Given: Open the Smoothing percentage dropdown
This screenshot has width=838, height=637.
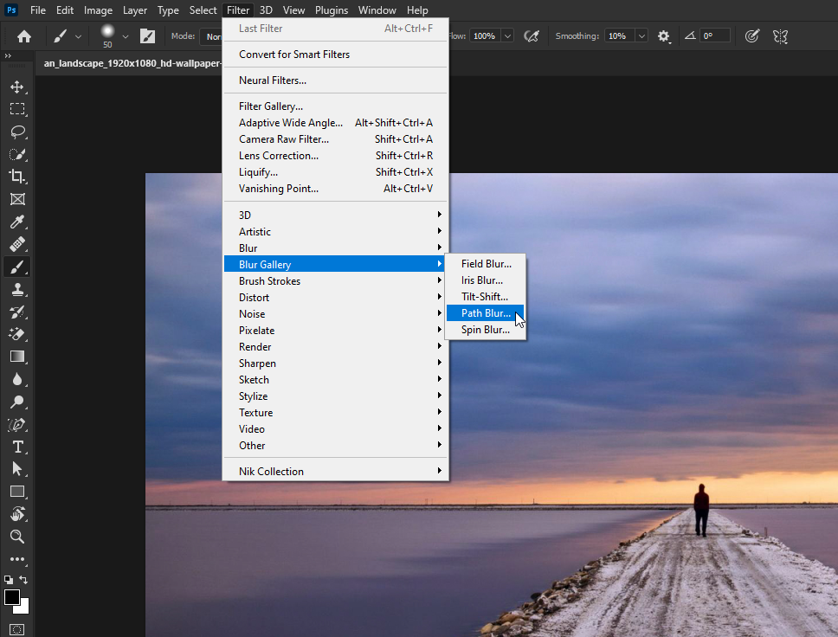Looking at the screenshot, I should pyautogui.click(x=641, y=35).
